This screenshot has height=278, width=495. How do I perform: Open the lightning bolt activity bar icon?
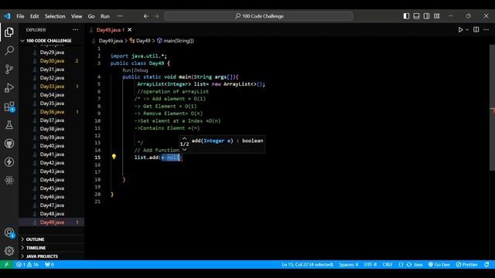tap(9, 162)
